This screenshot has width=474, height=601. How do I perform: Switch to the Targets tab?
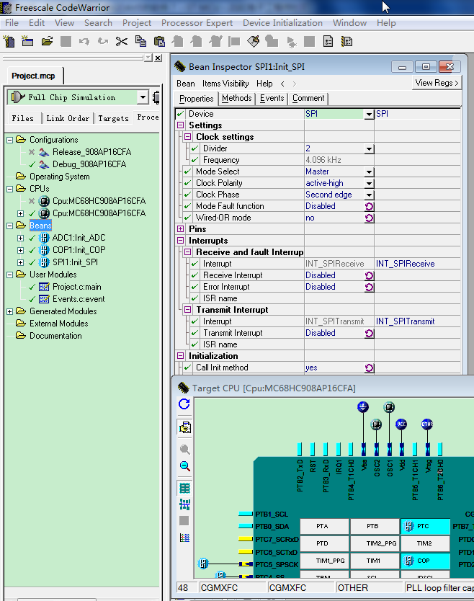[x=113, y=118]
